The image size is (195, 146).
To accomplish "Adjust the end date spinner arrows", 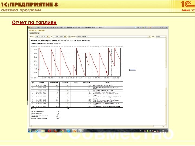I will [67, 36].
